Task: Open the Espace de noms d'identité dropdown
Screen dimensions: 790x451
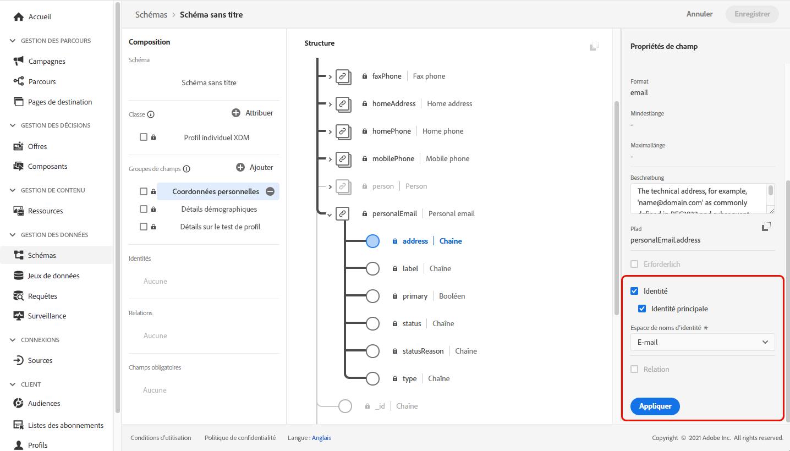Action: pyautogui.click(x=702, y=342)
